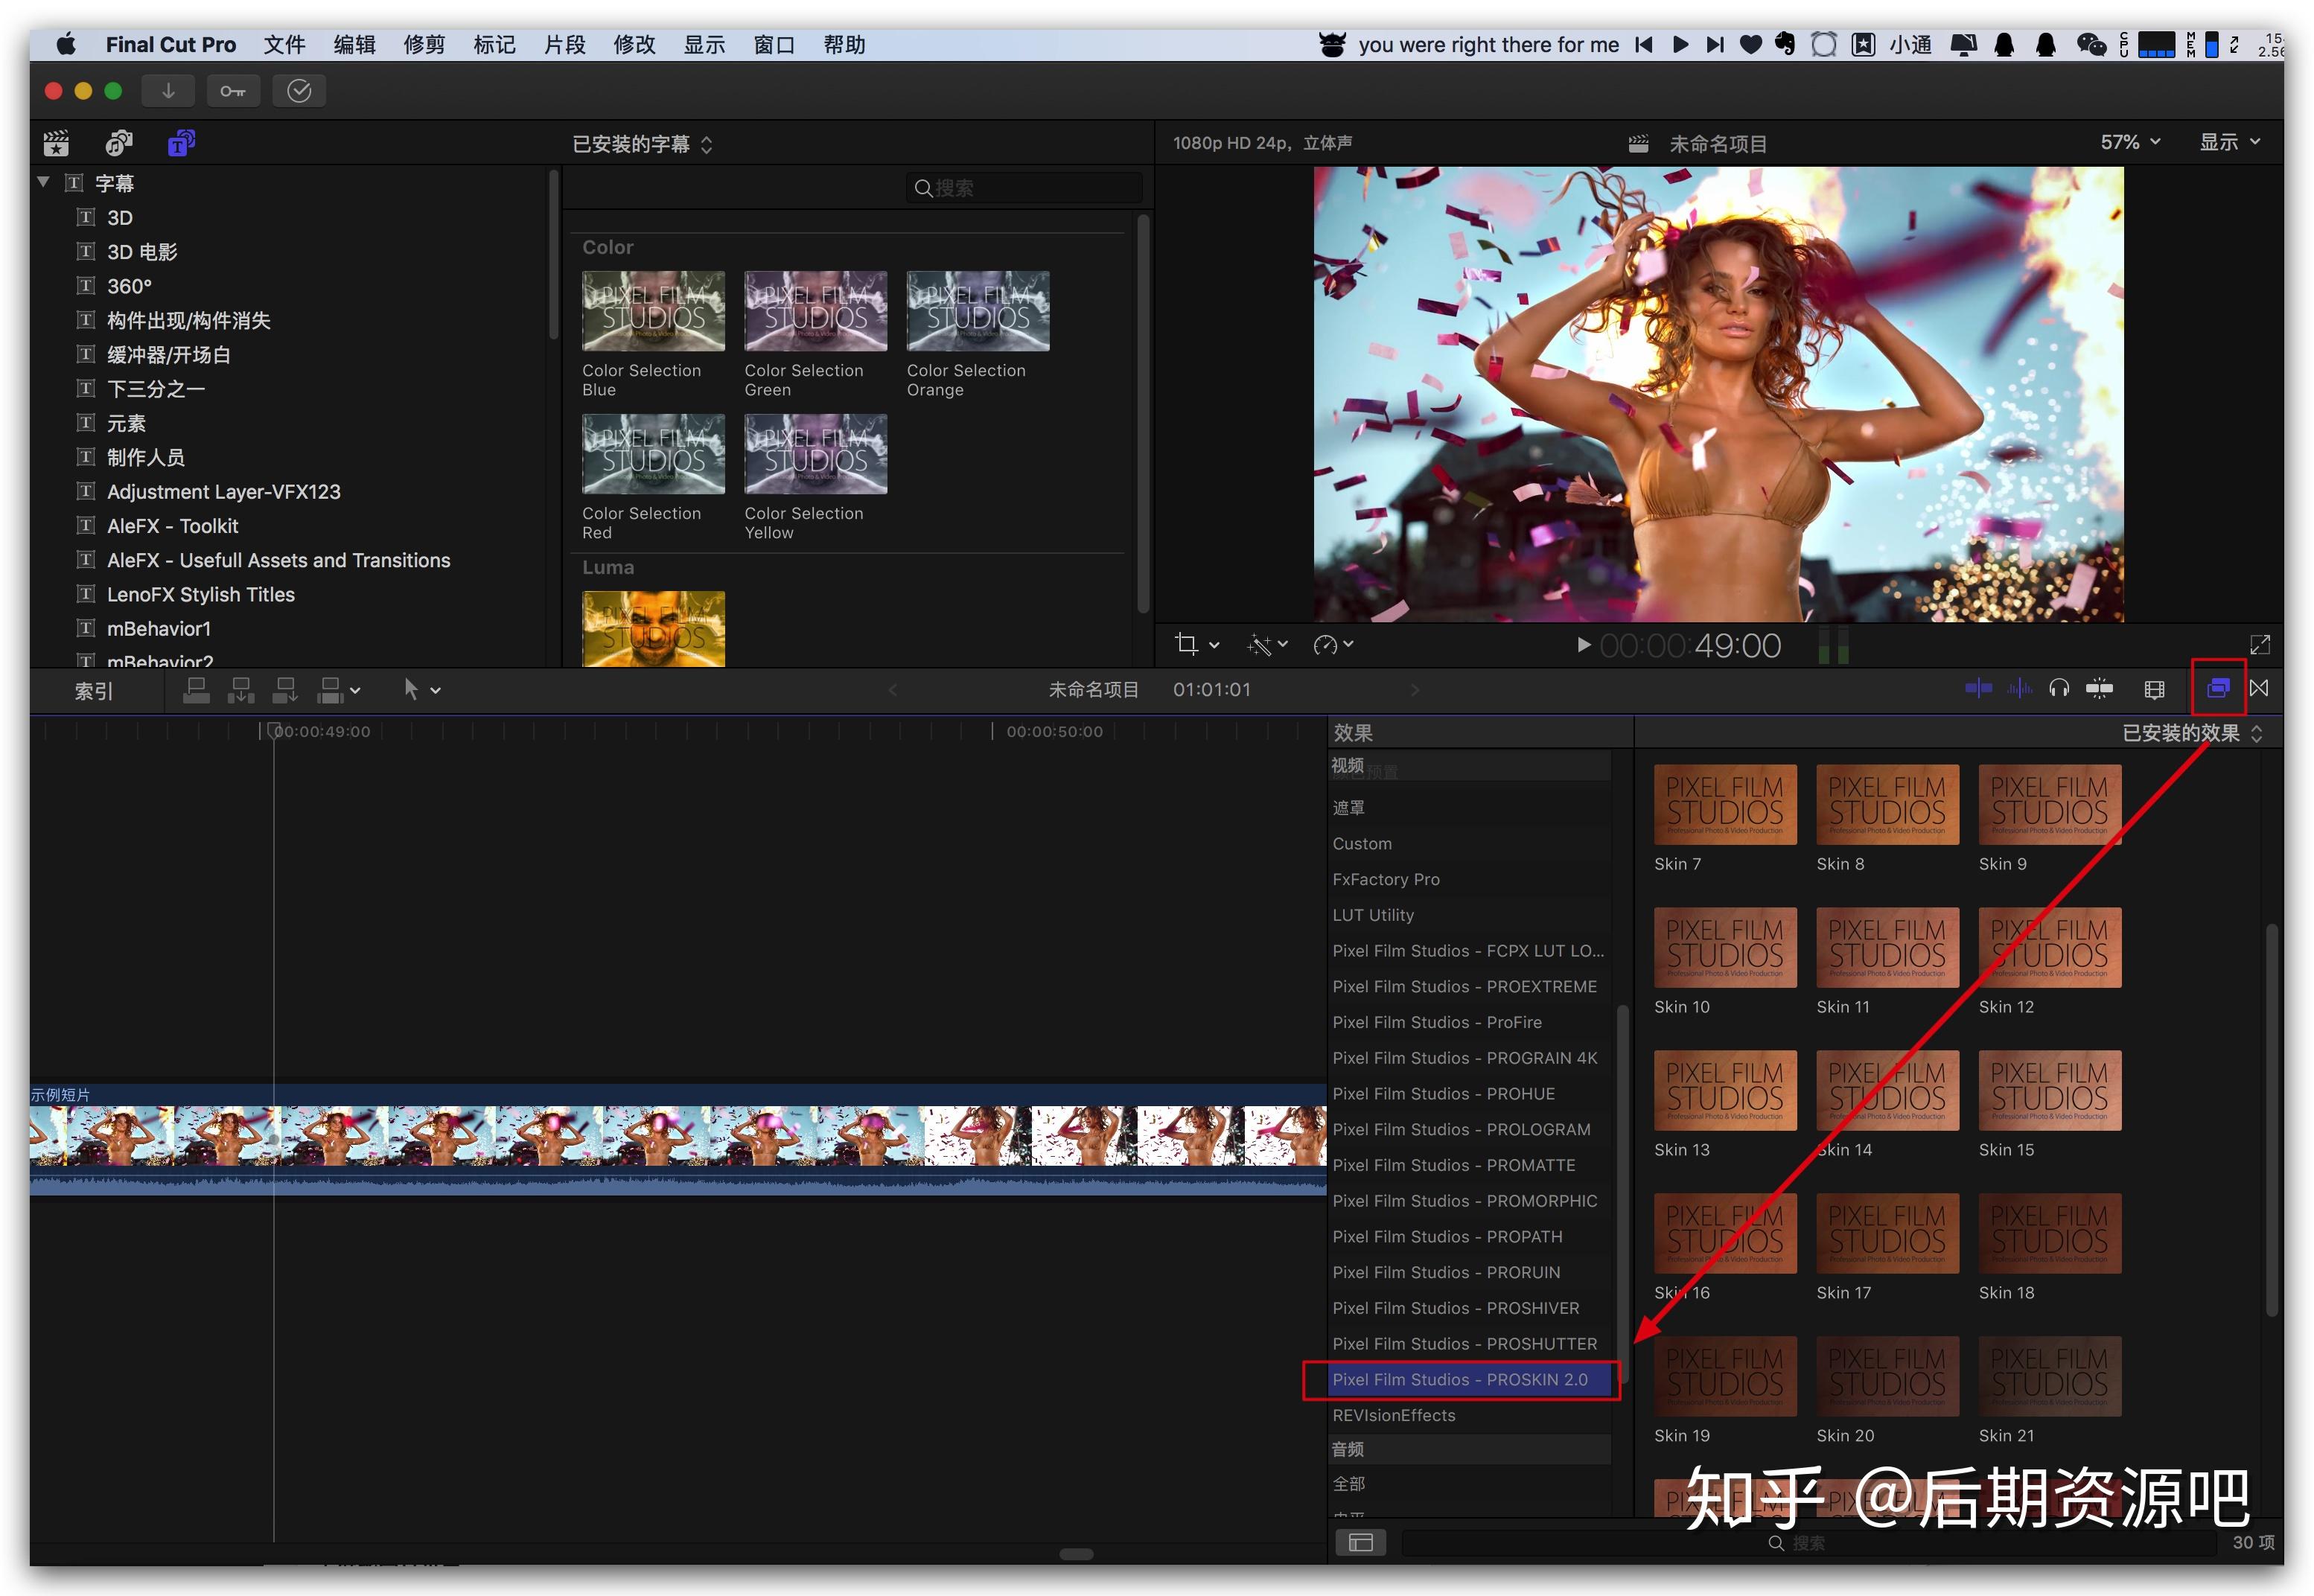Open the 57% zoom dropdown
The width and height of the screenshot is (2314, 1596).
tap(2128, 141)
